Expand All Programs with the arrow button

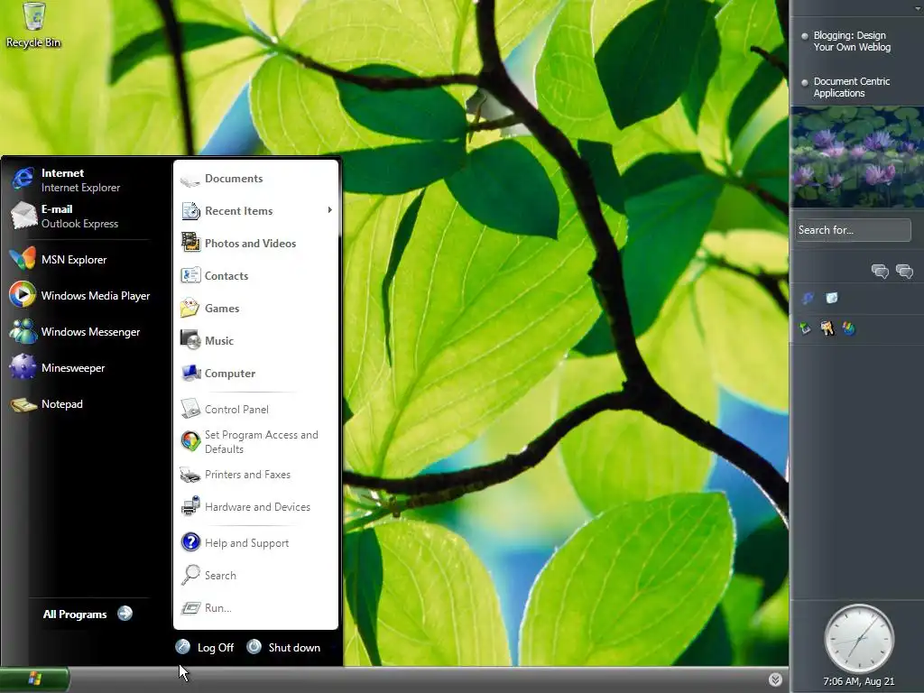[x=125, y=614]
